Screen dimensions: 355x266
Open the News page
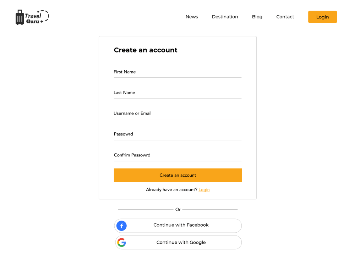(x=192, y=17)
